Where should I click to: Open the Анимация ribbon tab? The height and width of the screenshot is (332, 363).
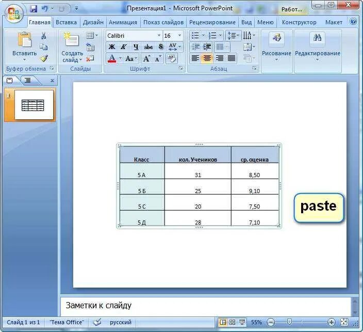click(x=123, y=22)
